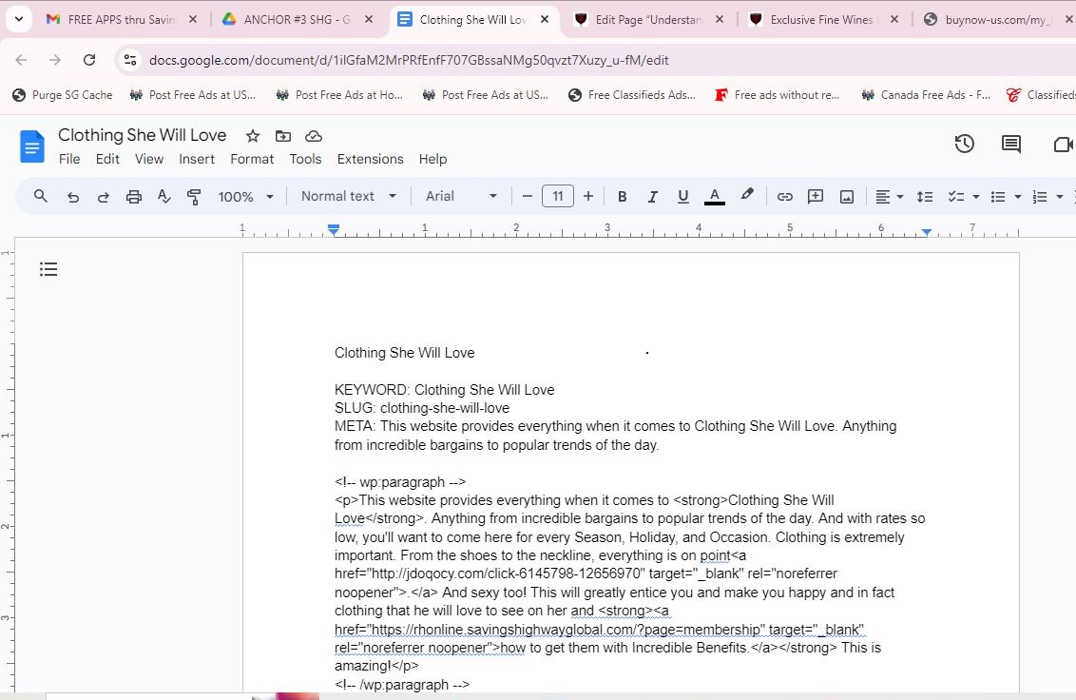Open the Insert menu
Image resolution: width=1076 pixels, height=700 pixels.
click(197, 159)
